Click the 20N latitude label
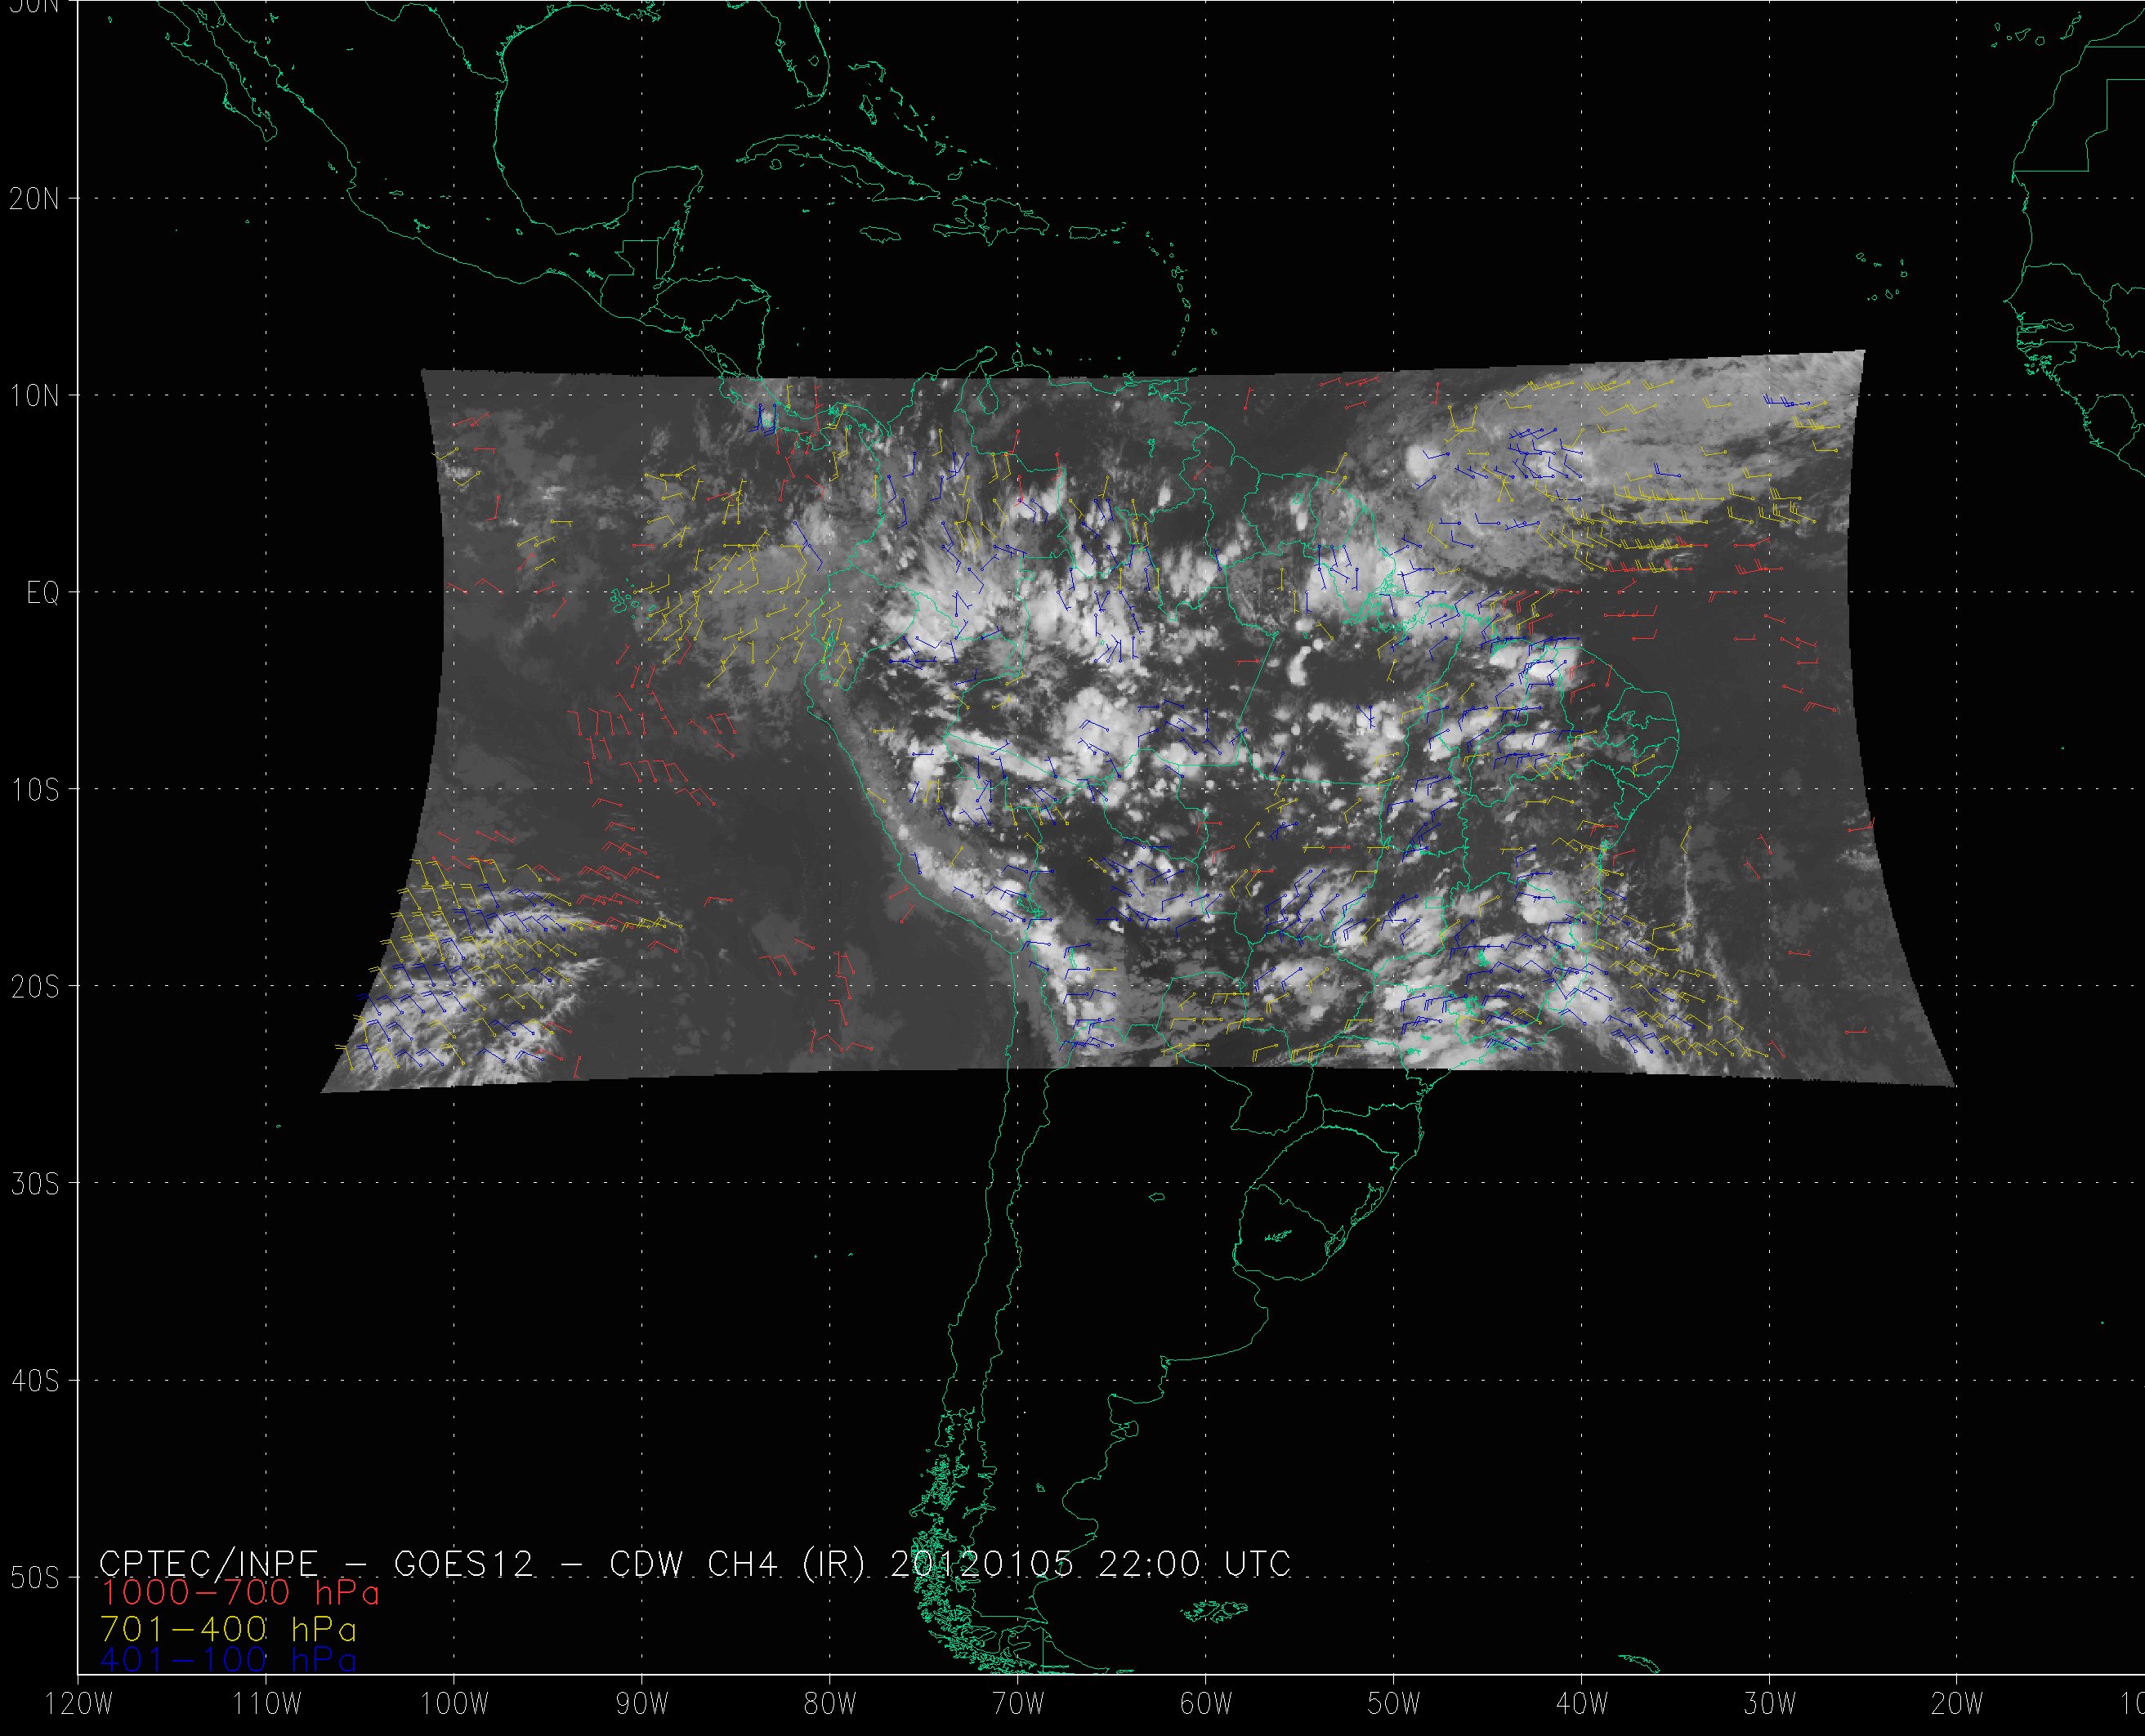Screen dimensions: 2145x1736 tap(34, 199)
